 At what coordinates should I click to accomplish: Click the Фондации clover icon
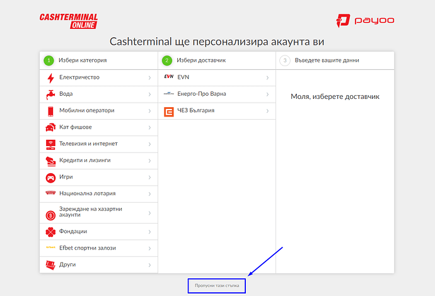pos(50,232)
